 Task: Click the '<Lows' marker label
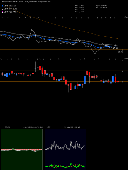click(126, 58)
